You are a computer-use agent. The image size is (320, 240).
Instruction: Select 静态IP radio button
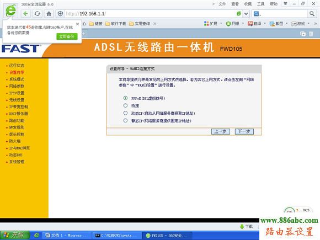[x=125, y=121]
